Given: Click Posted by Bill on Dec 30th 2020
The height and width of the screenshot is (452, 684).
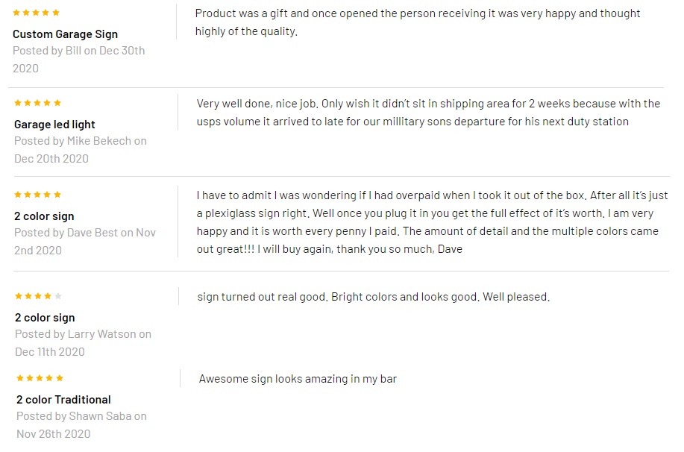Looking at the screenshot, I should (78, 60).
